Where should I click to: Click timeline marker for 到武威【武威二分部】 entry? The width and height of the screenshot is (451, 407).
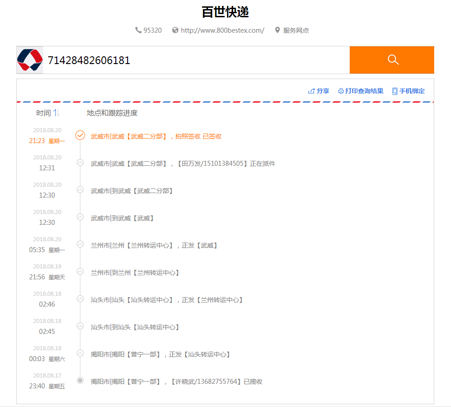coord(80,190)
